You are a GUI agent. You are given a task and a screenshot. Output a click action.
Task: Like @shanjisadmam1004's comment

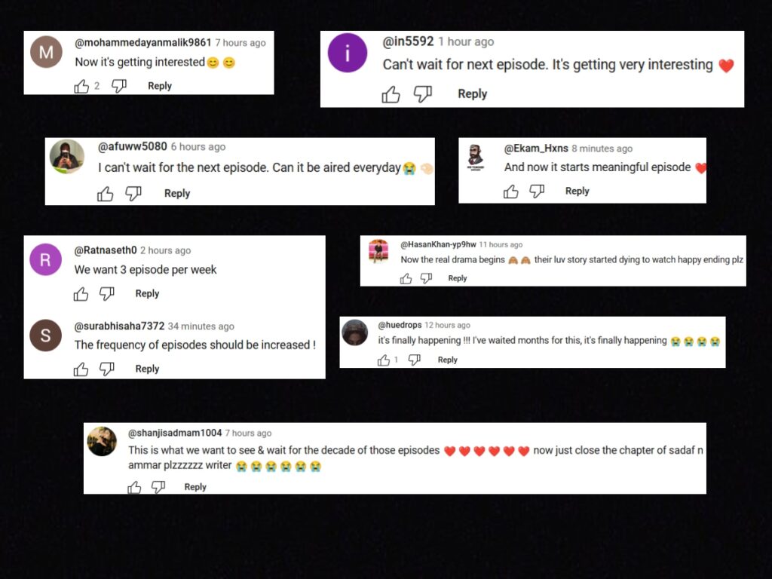coord(134,487)
